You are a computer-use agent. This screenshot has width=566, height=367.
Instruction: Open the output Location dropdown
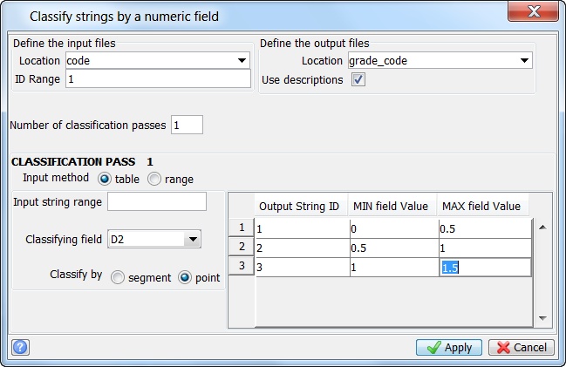coord(523,61)
